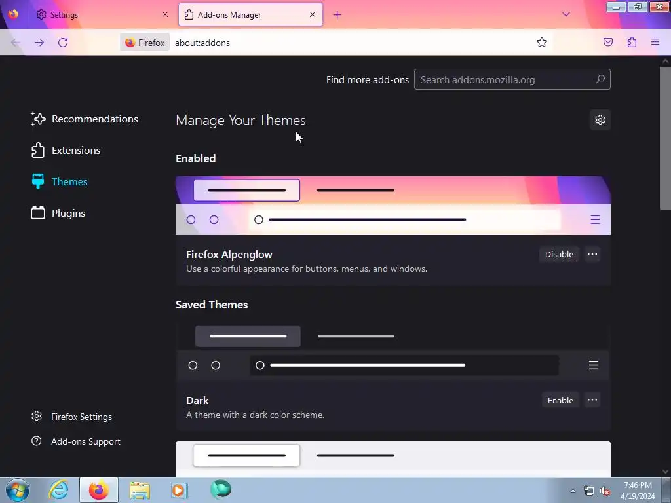Image resolution: width=671 pixels, height=503 pixels.
Task: Reload the current page
Action: pos(63,43)
